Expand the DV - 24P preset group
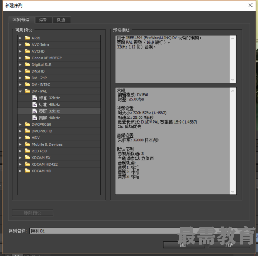Image resolution: width=259 pixels, height=257 pixels. pos(20,78)
